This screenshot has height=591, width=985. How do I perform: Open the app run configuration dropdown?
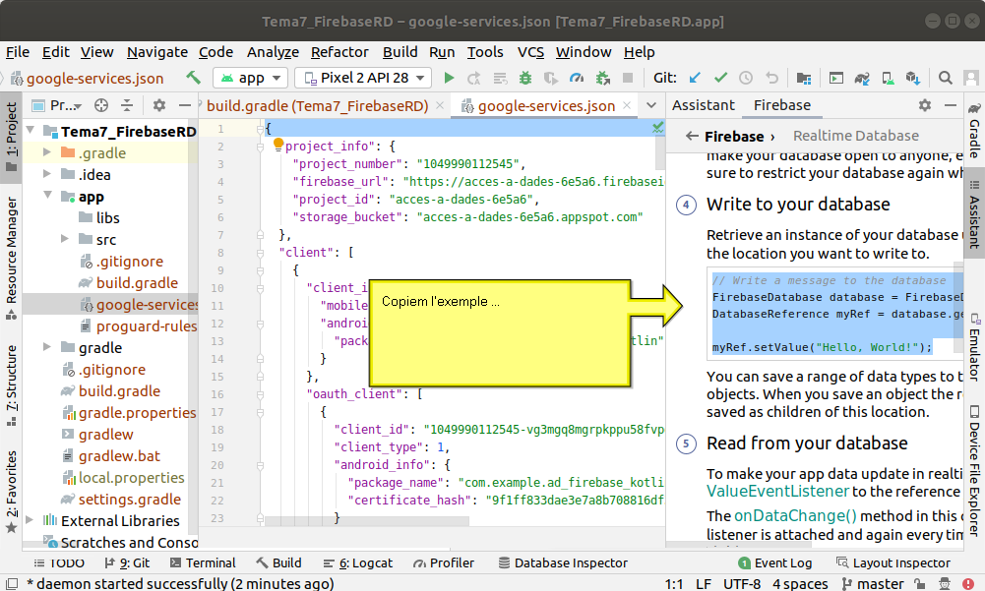251,78
